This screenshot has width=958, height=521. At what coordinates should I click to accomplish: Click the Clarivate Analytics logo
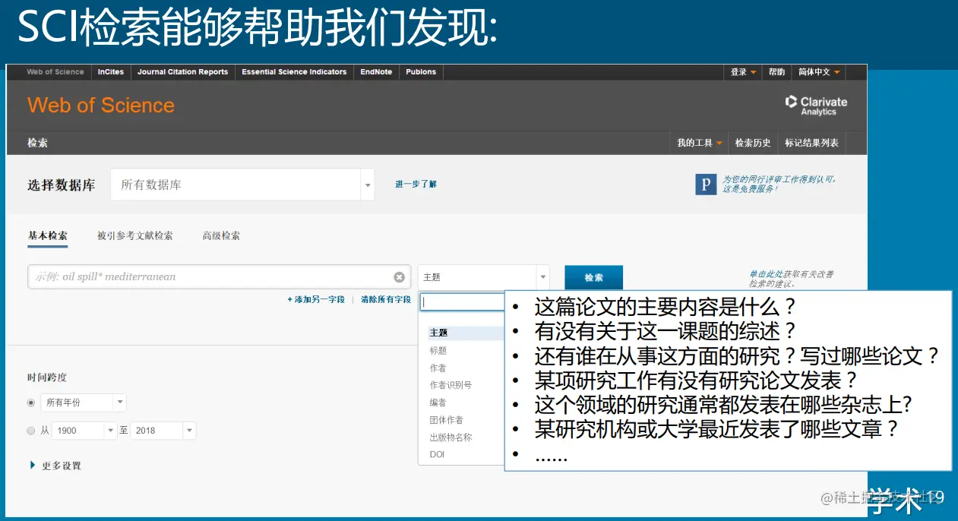(816, 106)
